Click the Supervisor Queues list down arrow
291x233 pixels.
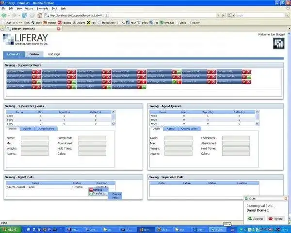(x=113, y=124)
